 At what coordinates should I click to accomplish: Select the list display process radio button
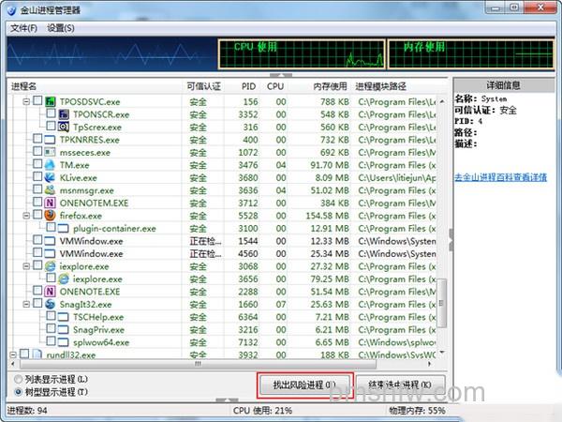(18, 379)
